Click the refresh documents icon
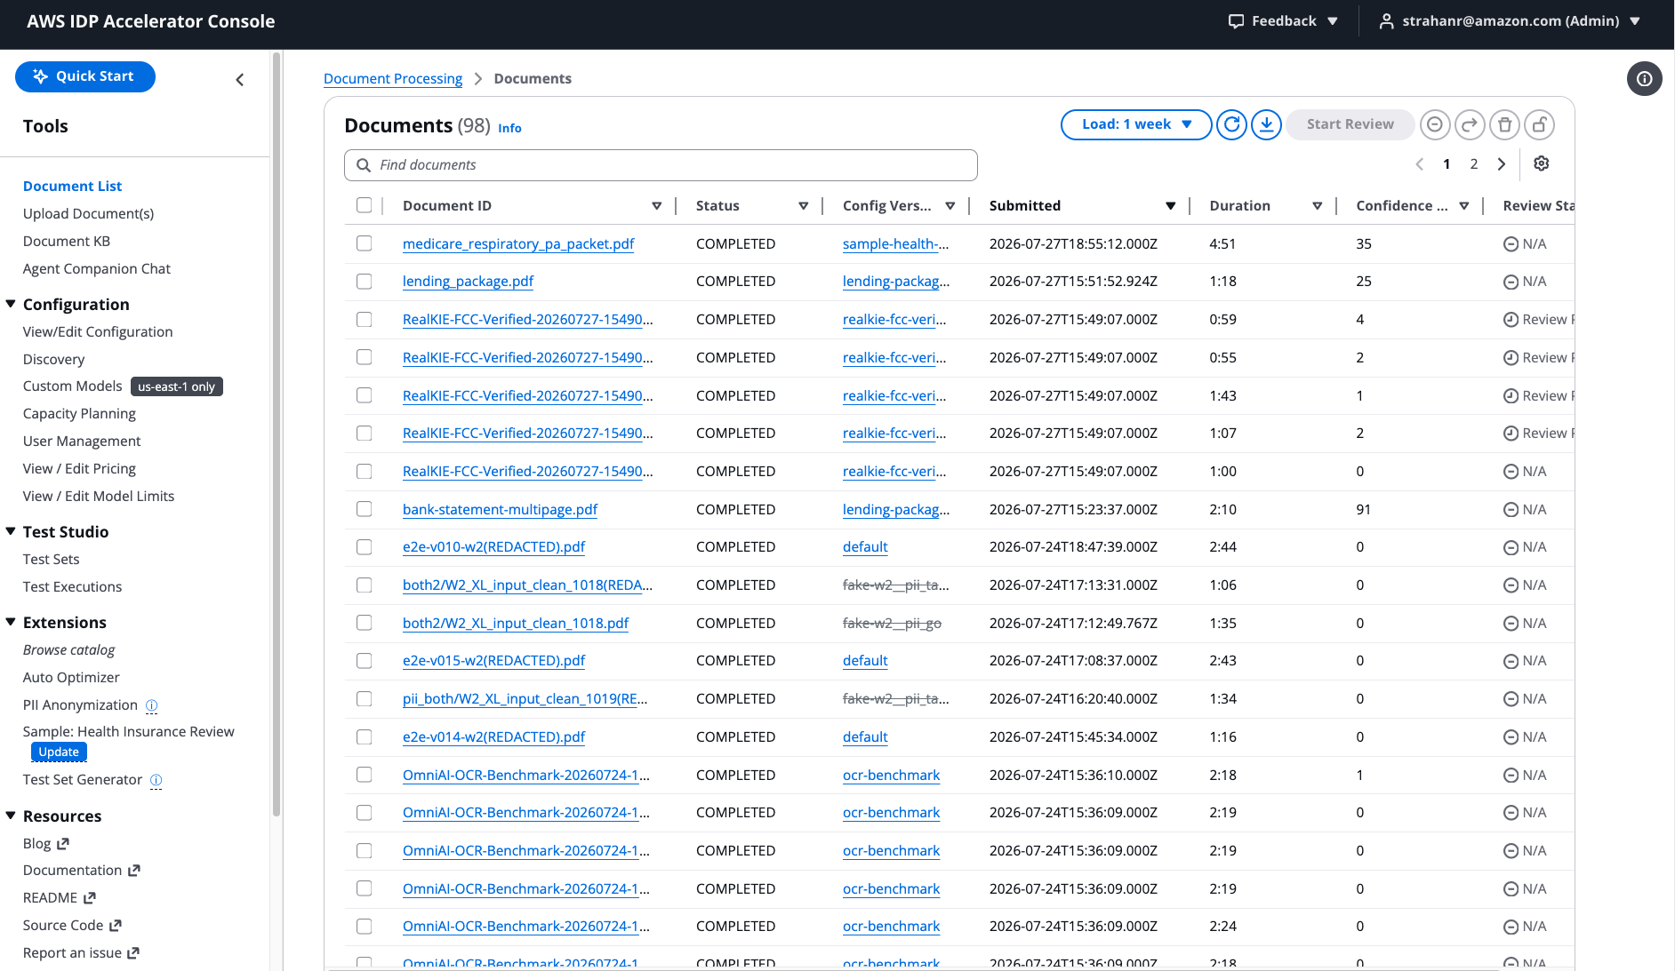The height and width of the screenshot is (971, 1675). point(1231,124)
